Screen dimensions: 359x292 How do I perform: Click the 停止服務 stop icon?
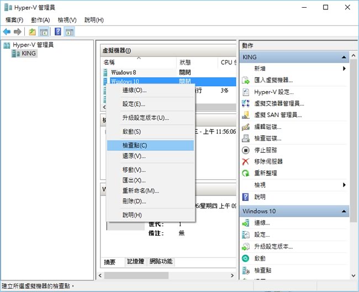click(246, 150)
